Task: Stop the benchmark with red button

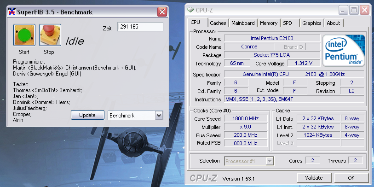Action: 50,35
